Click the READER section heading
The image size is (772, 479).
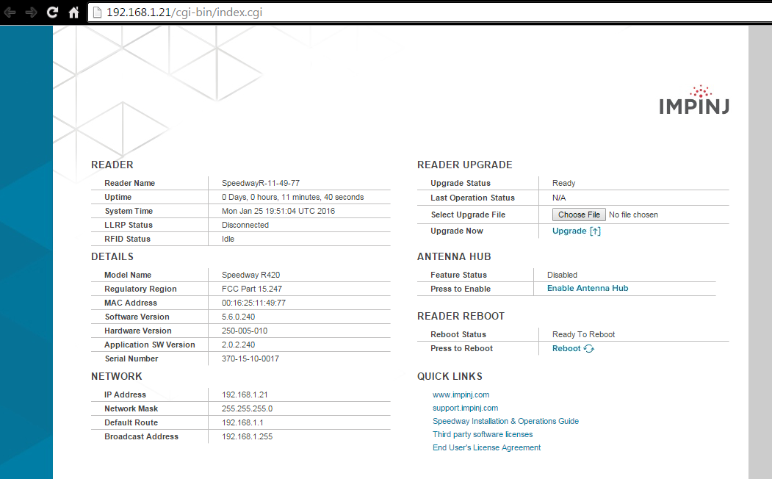tap(112, 165)
